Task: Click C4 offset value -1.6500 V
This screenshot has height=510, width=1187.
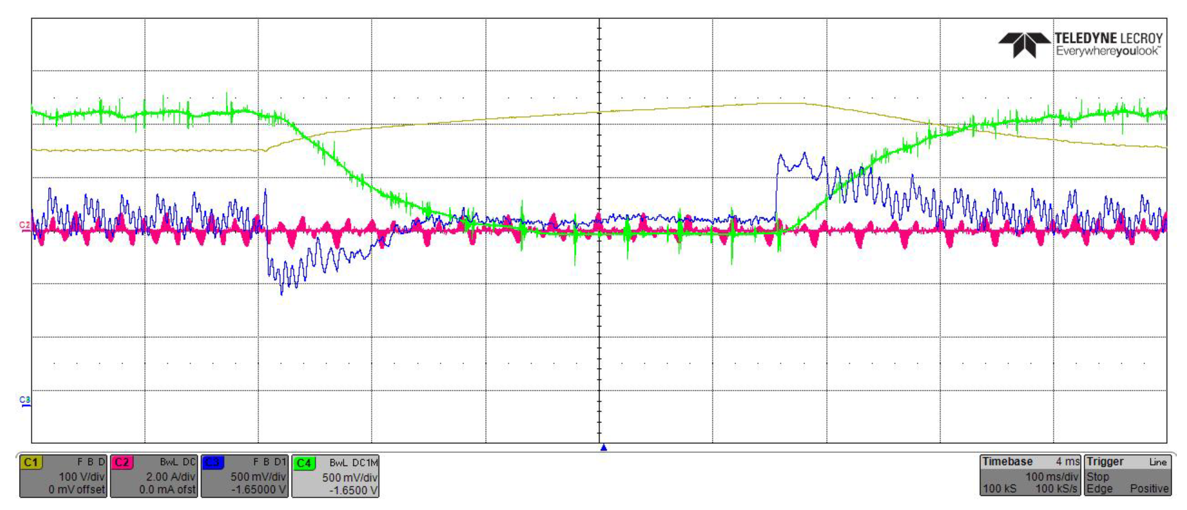Action: [x=353, y=490]
